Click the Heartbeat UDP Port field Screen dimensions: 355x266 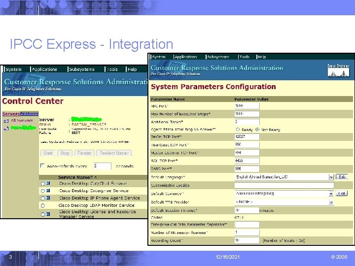247,144
